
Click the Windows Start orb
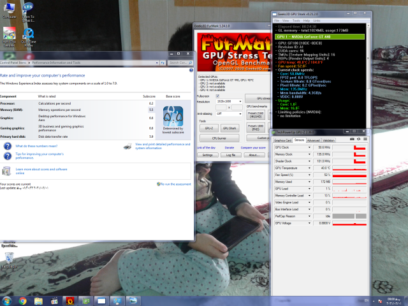6,300
